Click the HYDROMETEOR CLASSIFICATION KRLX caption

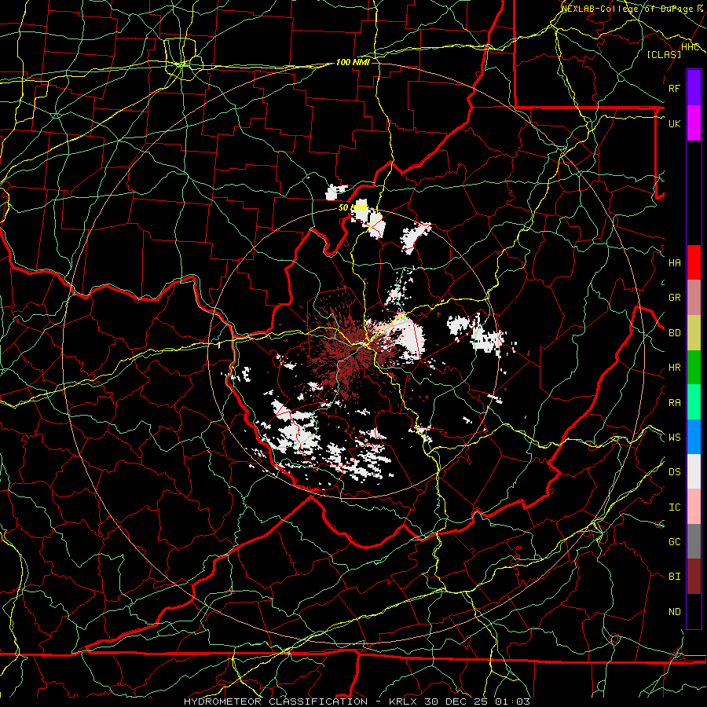point(357,702)
